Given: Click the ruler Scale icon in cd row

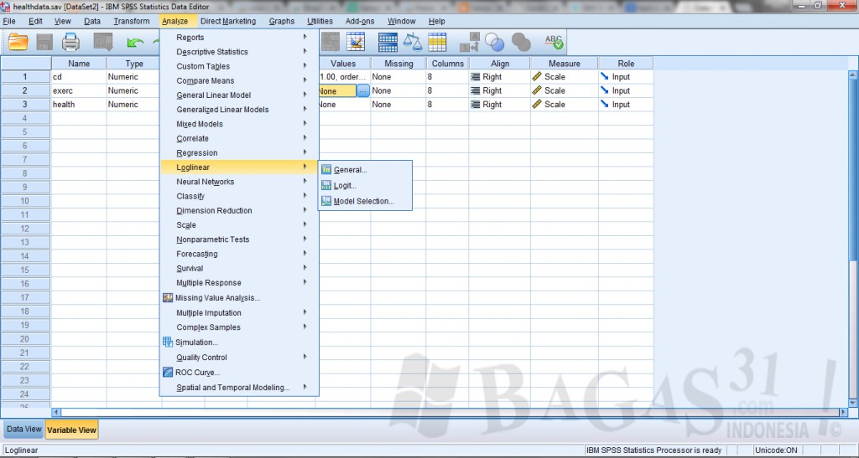Looking at the screenshot, I should coord(537,76).
